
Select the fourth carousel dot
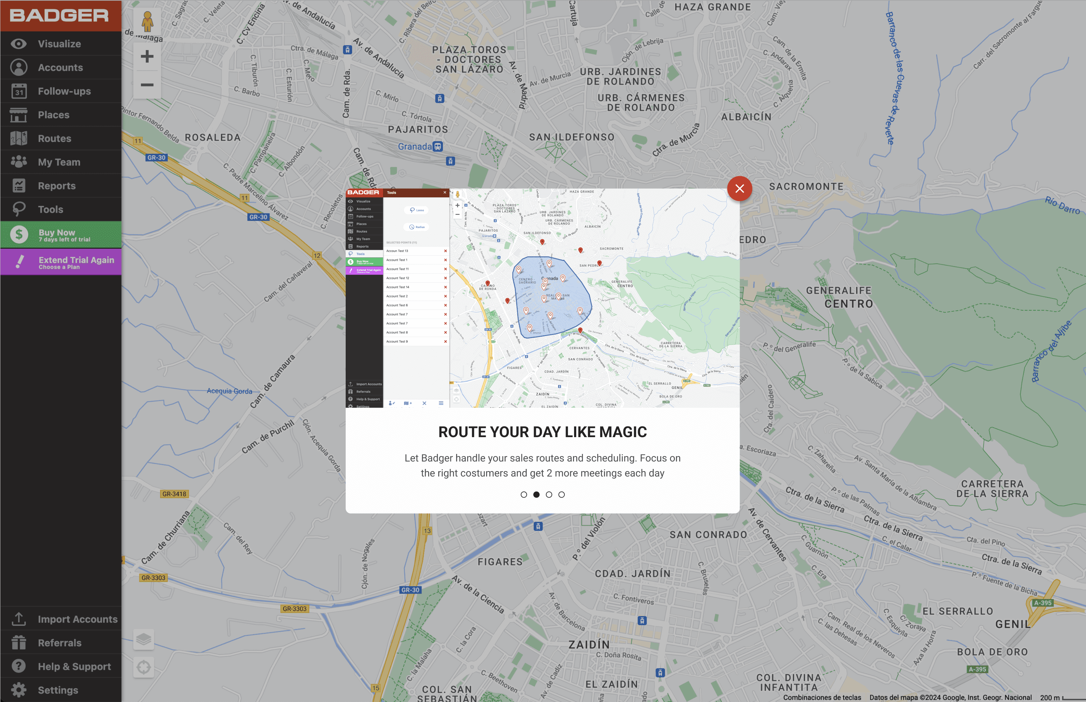coord(561,495)
